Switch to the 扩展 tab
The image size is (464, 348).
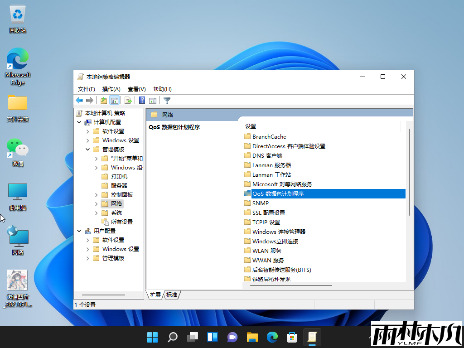[155, 295]
